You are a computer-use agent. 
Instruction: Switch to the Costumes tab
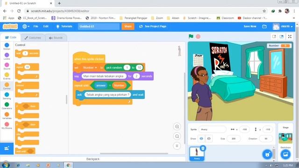pos(33,38)
